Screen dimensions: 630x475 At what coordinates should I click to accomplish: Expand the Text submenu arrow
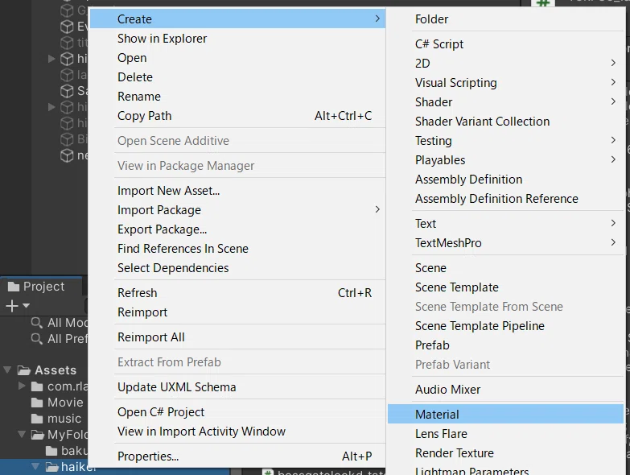click(613, 223)
